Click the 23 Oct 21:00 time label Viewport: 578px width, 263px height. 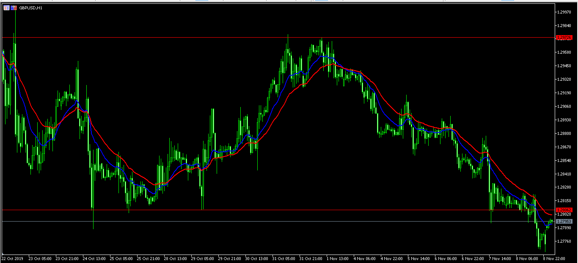point(67,258)
